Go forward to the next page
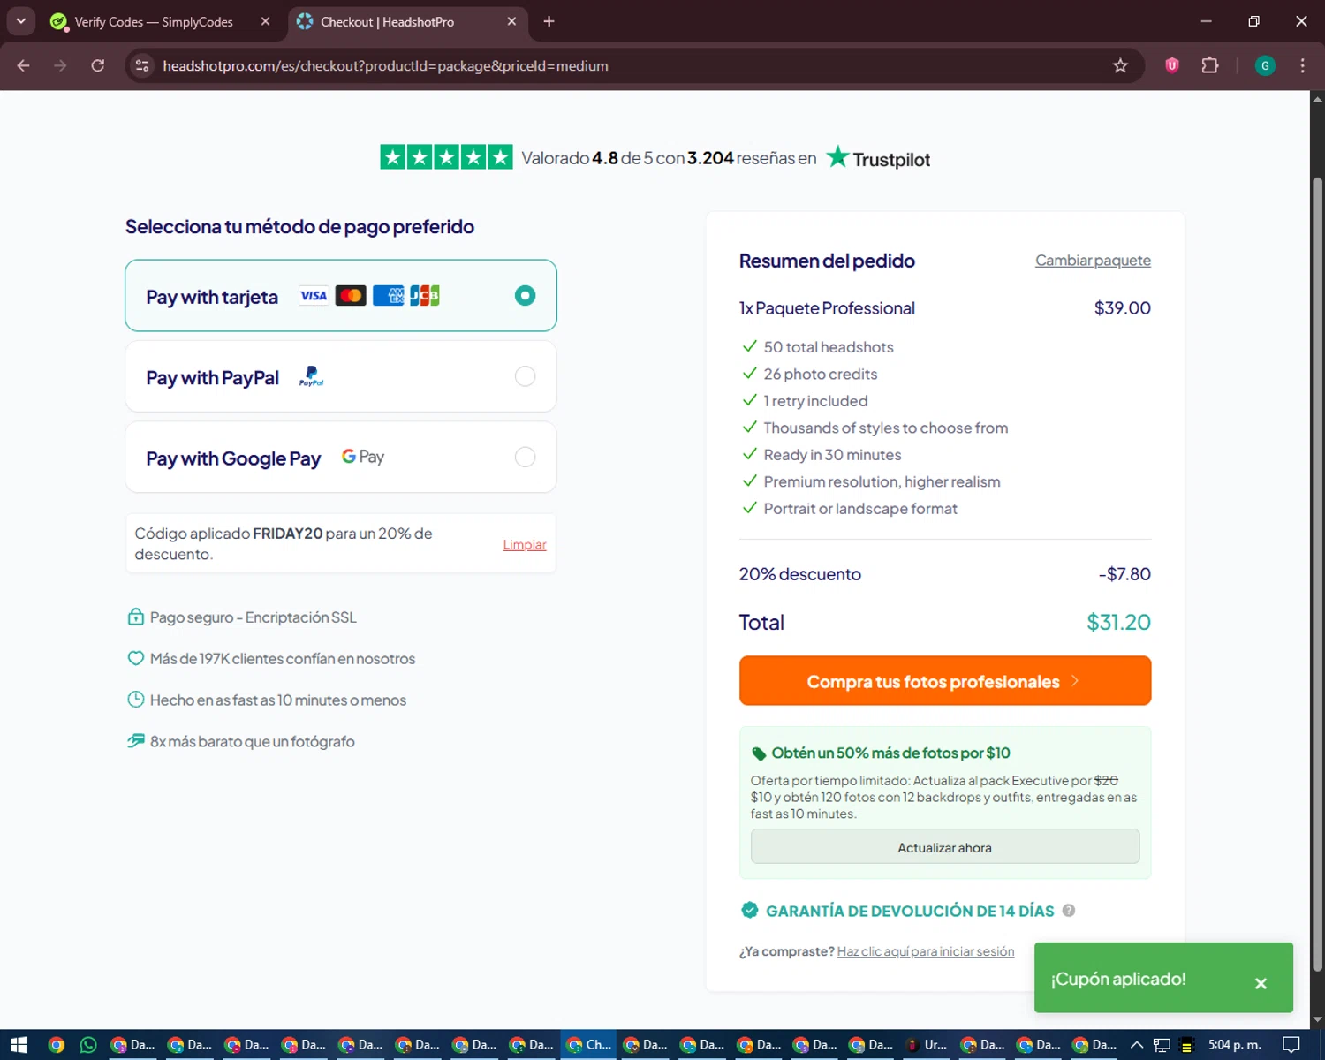The width and height of the screenshot is (1325, 1060). 60,65
